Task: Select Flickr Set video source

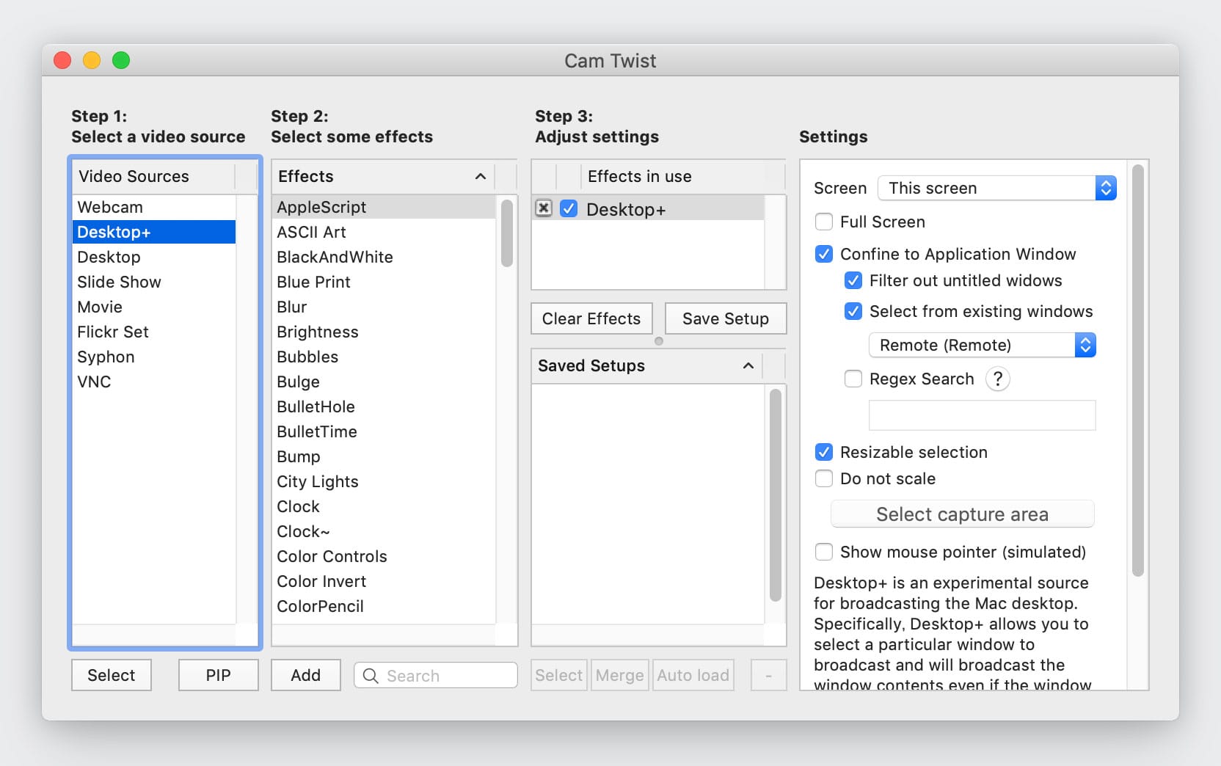Action: coord(153,332)
